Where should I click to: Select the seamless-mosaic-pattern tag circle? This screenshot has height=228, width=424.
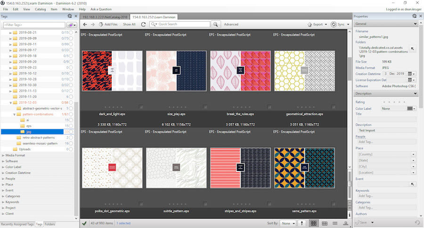coord(72,143)
